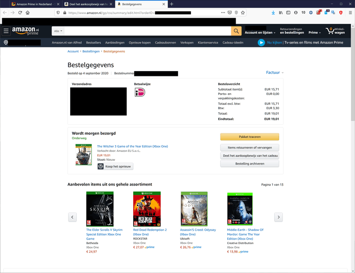Click Koop het opnieuw button
Image resolution: width=355 pixels, height=273 pixels.
[115, 166]
